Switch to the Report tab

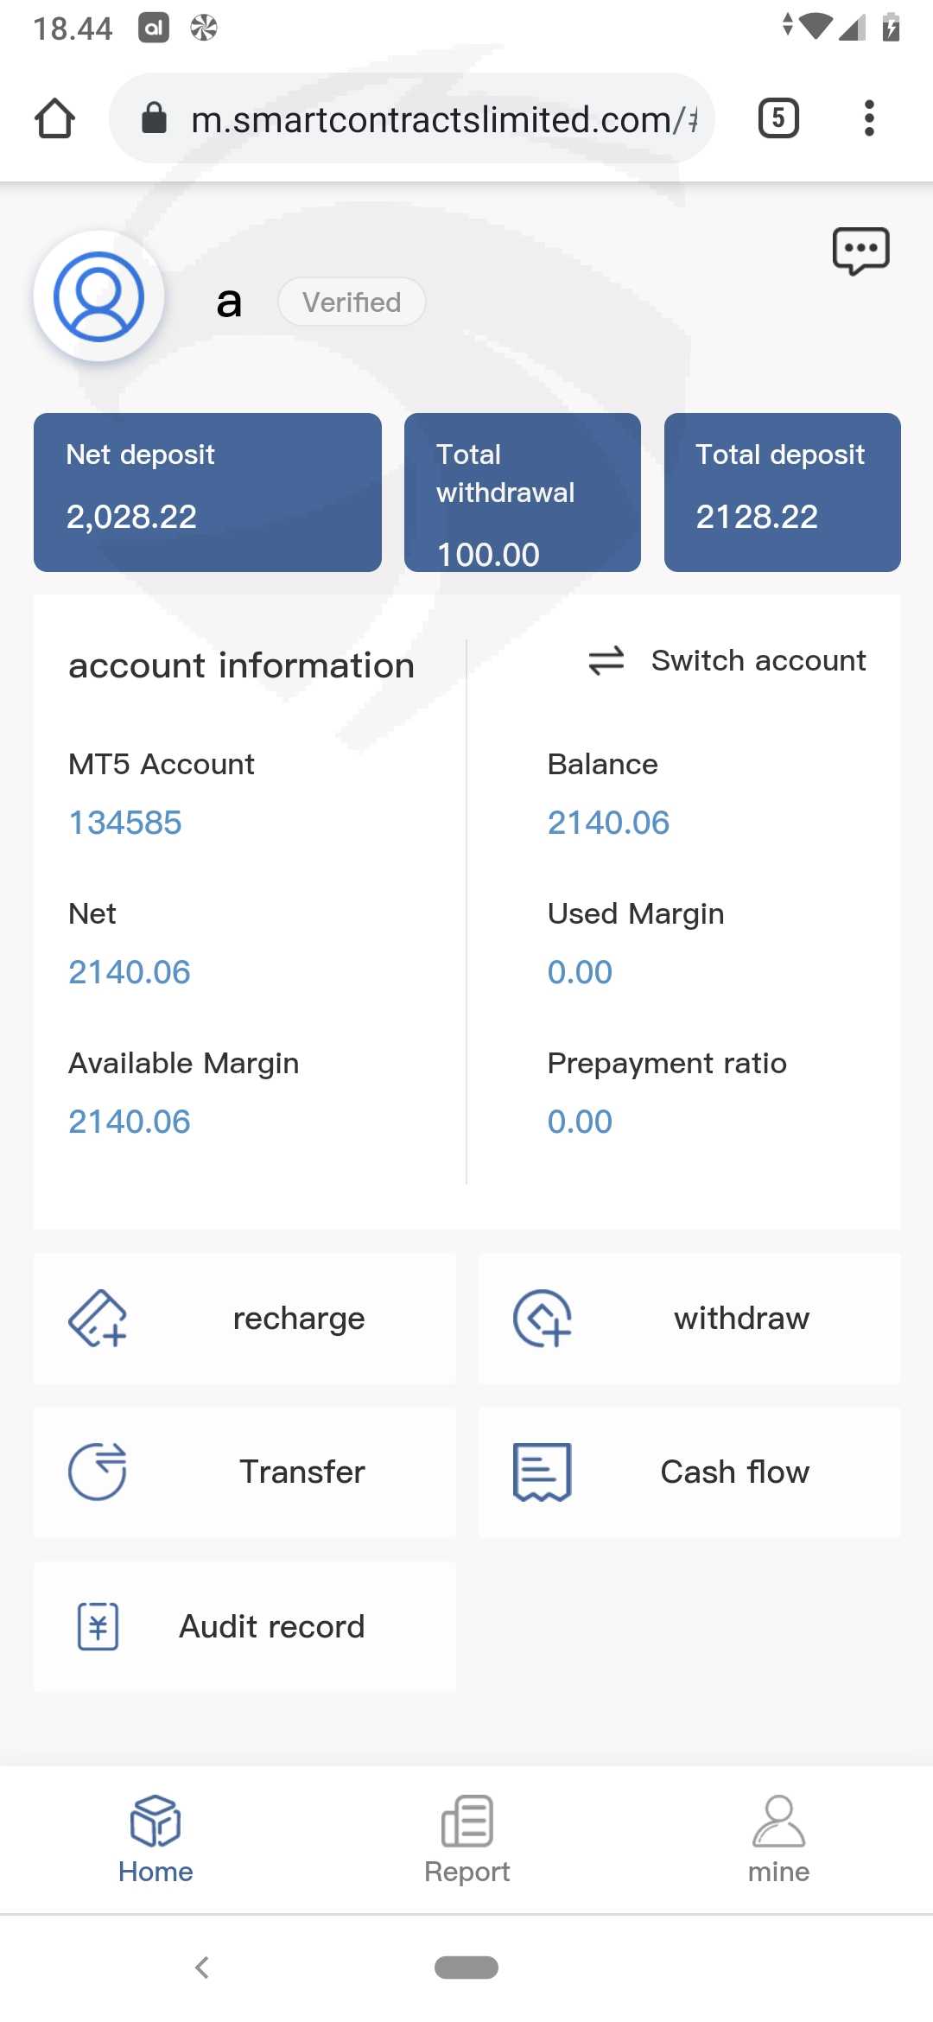466,1838
